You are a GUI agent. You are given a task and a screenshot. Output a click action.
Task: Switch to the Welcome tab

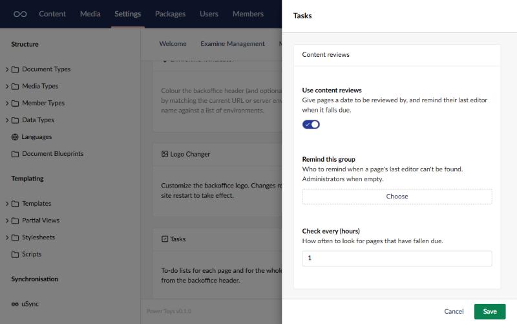click(173, 44)
